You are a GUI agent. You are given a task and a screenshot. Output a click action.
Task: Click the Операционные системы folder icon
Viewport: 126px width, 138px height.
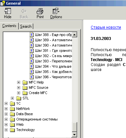click(12, 119)
